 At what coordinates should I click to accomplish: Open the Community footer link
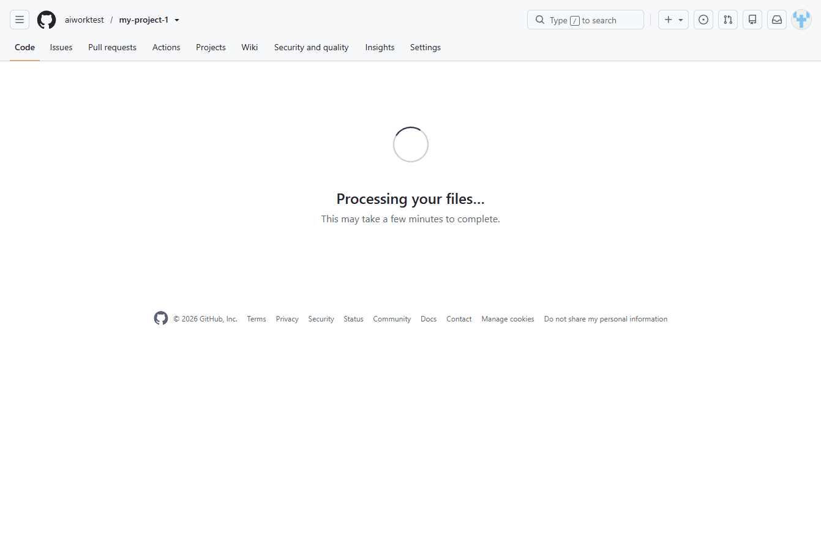pos(392,319)
